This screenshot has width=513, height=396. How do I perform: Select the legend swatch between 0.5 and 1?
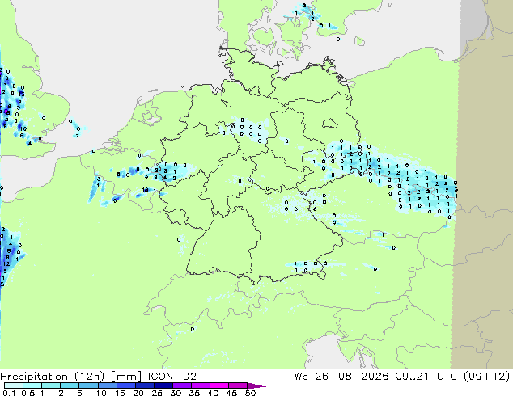click(x=32, y=385)
